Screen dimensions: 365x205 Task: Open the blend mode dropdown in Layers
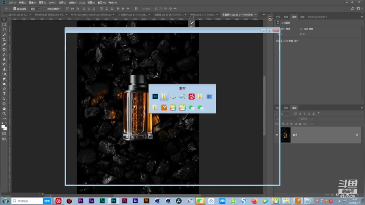point(286,119)
